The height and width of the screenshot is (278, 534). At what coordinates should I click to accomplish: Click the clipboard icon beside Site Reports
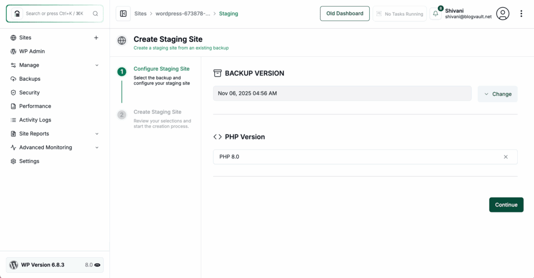[x=13, y=134]
